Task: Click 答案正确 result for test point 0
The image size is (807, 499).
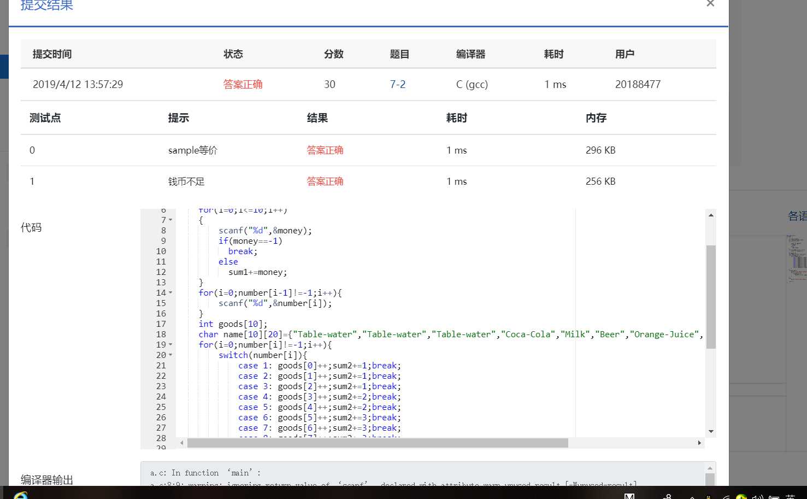Action: click(325, 150)
